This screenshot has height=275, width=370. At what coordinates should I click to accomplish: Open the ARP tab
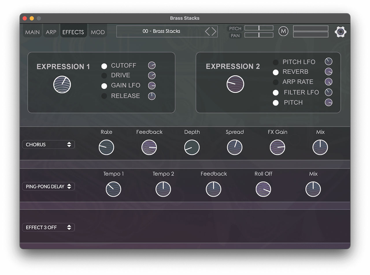click(51, 32)
